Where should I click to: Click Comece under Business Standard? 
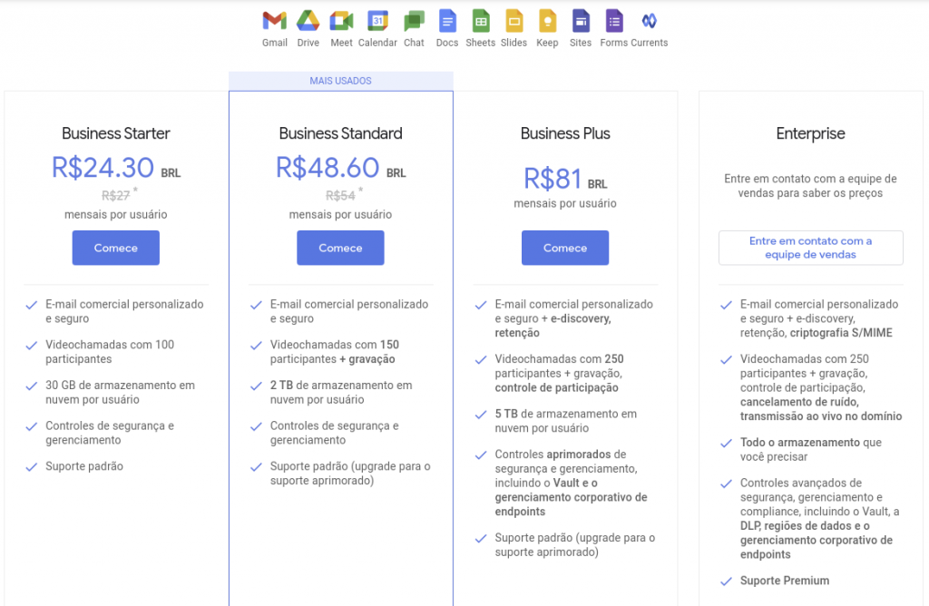[x=340, y=248]
